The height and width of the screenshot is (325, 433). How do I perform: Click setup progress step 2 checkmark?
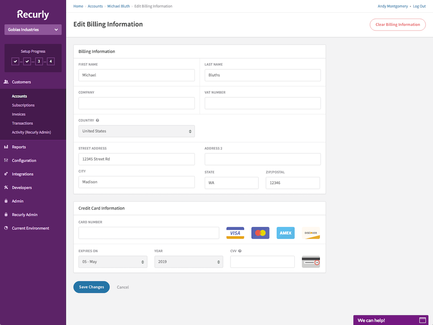[x=27, y=61]
